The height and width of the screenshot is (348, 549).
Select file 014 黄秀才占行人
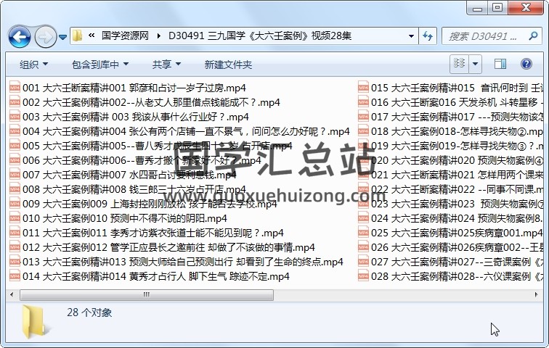click(x=150, y=276)
